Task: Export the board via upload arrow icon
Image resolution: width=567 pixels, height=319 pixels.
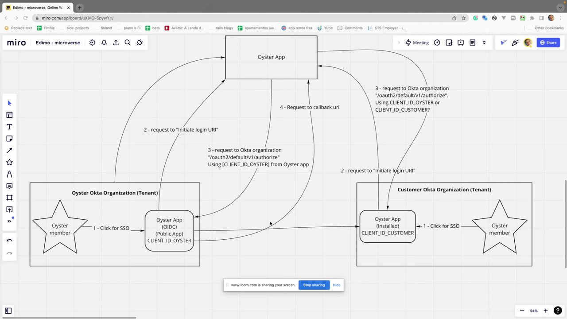Action: 116,43
